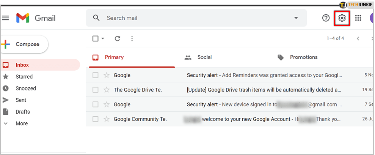Open the Google apps grid

point(358,18)
